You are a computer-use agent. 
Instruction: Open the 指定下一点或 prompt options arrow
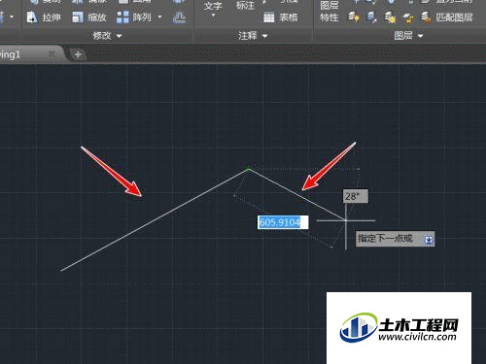click(429, 240)
